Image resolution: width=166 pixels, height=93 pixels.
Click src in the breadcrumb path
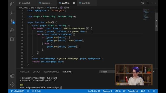click(32, 7)
